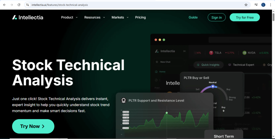
Task: Click the browser forward arrow
Action: (x=12, y=5)
